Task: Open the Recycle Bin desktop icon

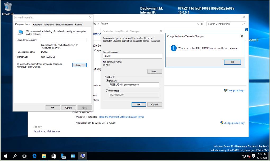Action: 8,9
